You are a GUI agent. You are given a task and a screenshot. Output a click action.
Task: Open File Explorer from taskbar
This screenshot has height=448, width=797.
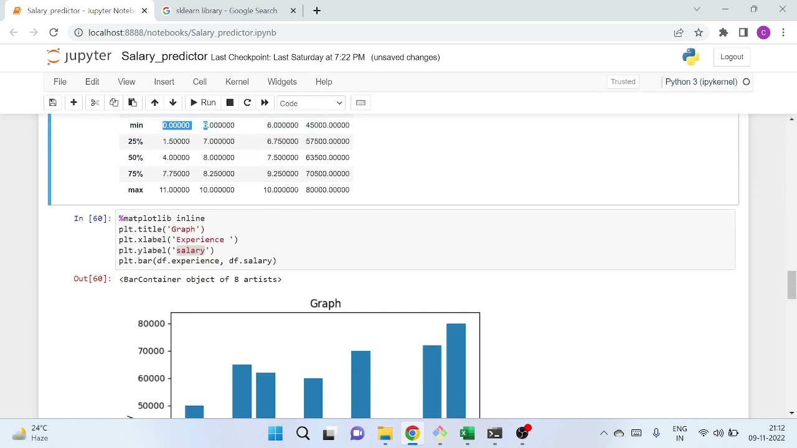[385, 434]
